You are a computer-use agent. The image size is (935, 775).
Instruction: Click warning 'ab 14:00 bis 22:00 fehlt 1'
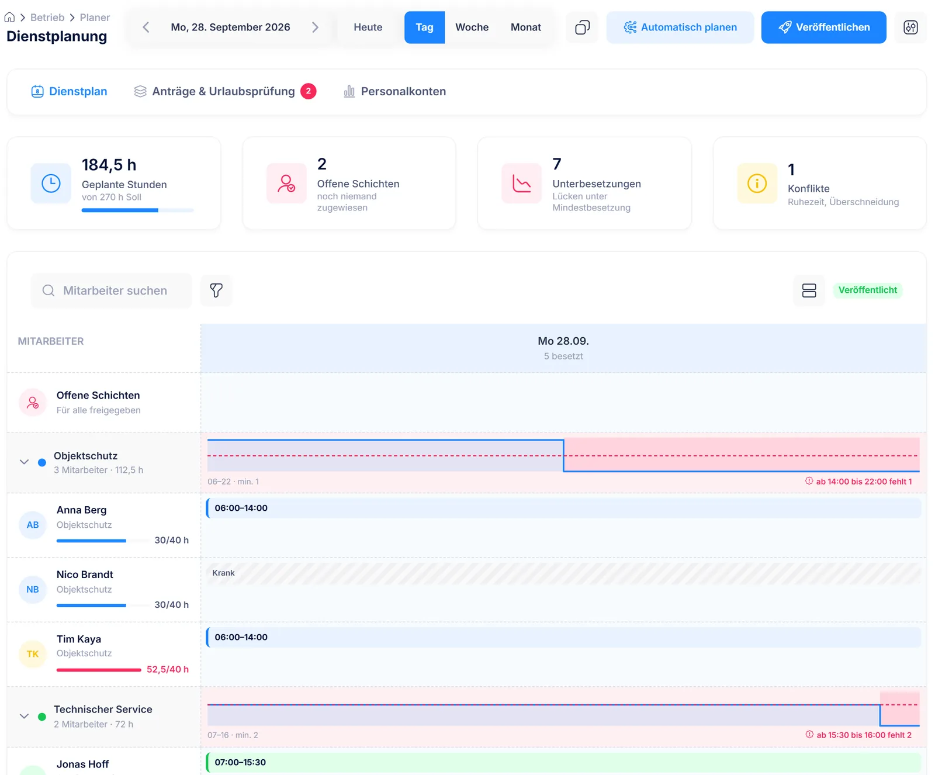click(858, 482)
